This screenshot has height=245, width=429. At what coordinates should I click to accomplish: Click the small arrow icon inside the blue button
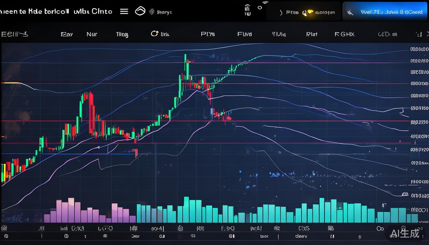tap(350, 12)
